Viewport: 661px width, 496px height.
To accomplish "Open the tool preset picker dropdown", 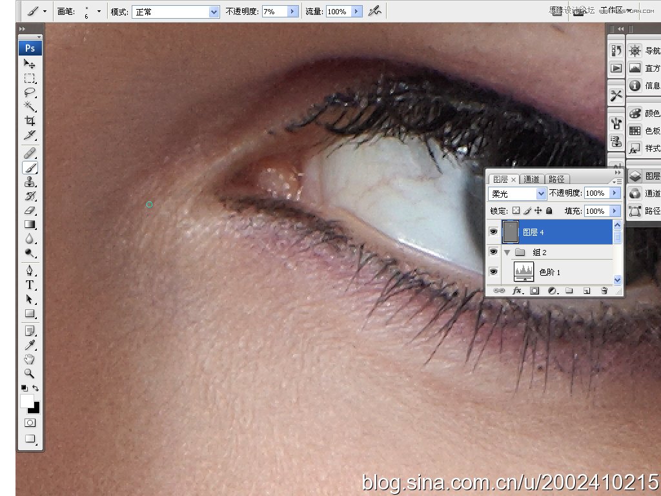I will pyautogui.click(x=45, y=12).
